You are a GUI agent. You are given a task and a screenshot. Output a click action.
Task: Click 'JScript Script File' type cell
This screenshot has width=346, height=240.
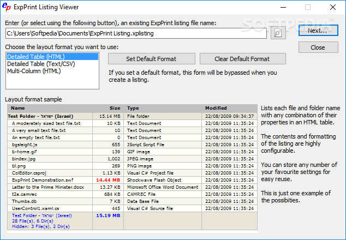(x=145, y=145)
